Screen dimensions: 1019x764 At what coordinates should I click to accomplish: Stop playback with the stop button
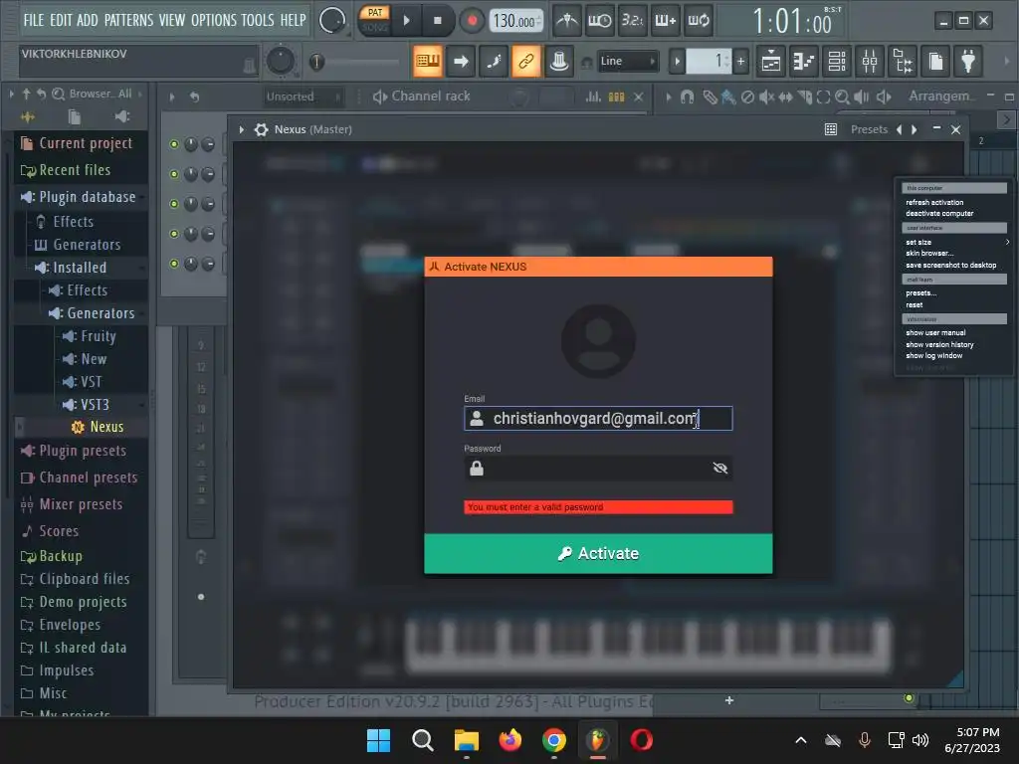438,21
